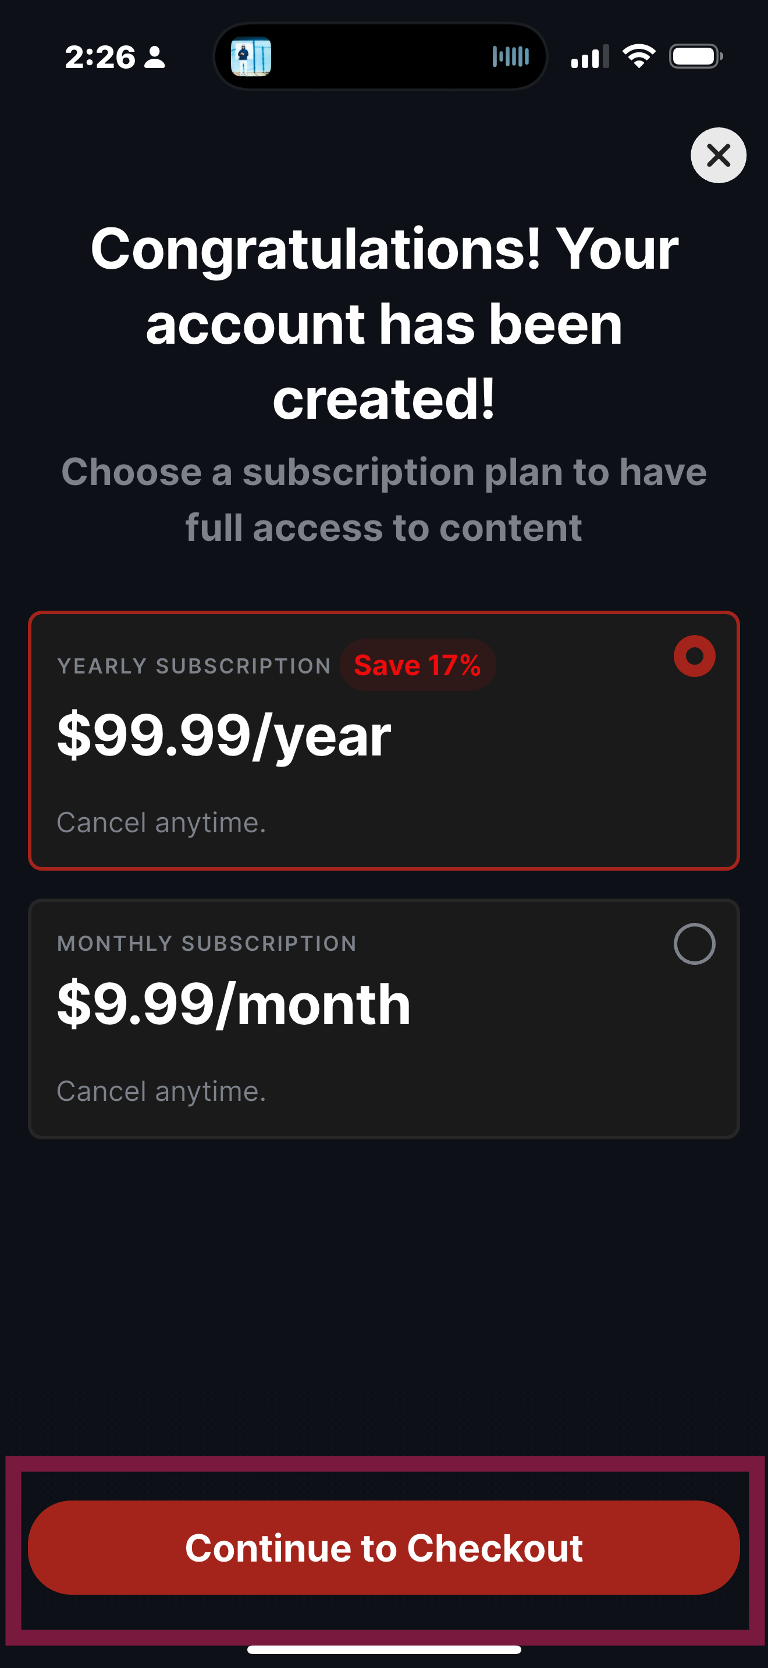768x1668 pixels.
Task: Tap the now playing thumbnail in Dynamic Island
Action: click(251, 57)
